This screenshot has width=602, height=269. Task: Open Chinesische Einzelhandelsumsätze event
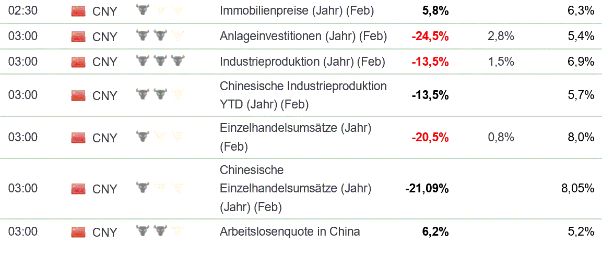click(x=296, y=188)
